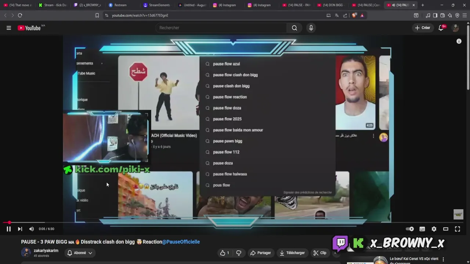Mute audio on the active tab

pos(393,5)
